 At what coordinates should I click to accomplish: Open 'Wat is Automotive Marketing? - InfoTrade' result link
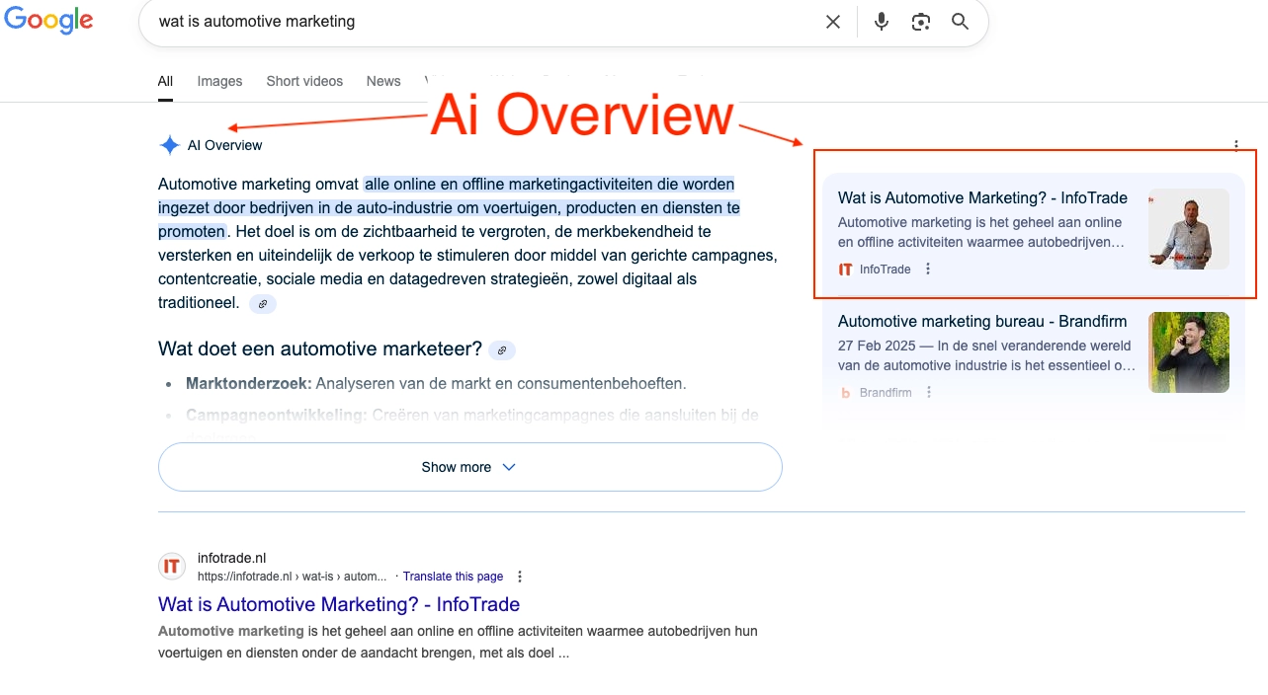coord(339,604)
